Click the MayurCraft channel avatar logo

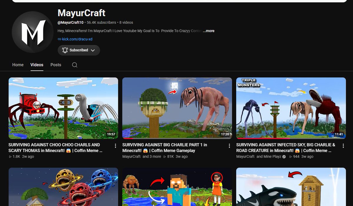pyautogui.click(x=33, y=32)
